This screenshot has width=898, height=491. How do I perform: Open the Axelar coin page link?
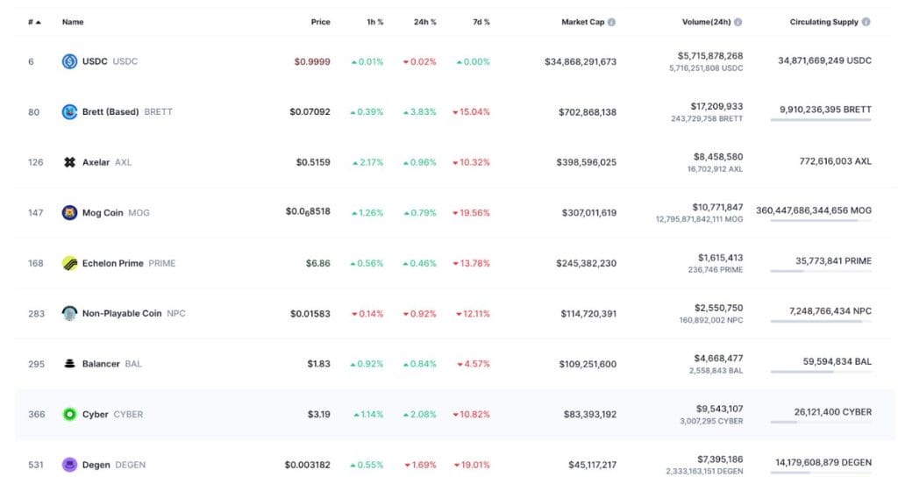pyautogui.click(x=96, y=162)
